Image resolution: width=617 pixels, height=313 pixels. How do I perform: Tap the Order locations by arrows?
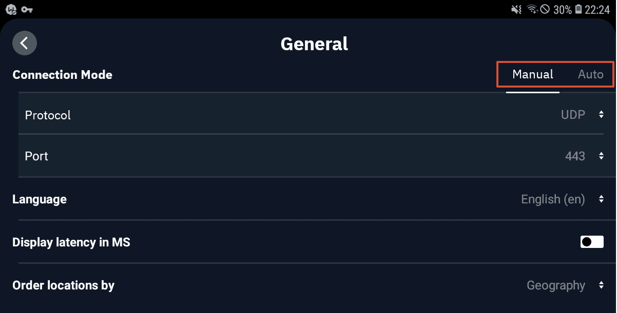(601, 285)
